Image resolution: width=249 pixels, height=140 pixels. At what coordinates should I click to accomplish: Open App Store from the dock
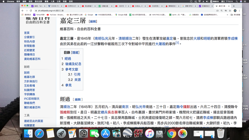tap(105, 133)
